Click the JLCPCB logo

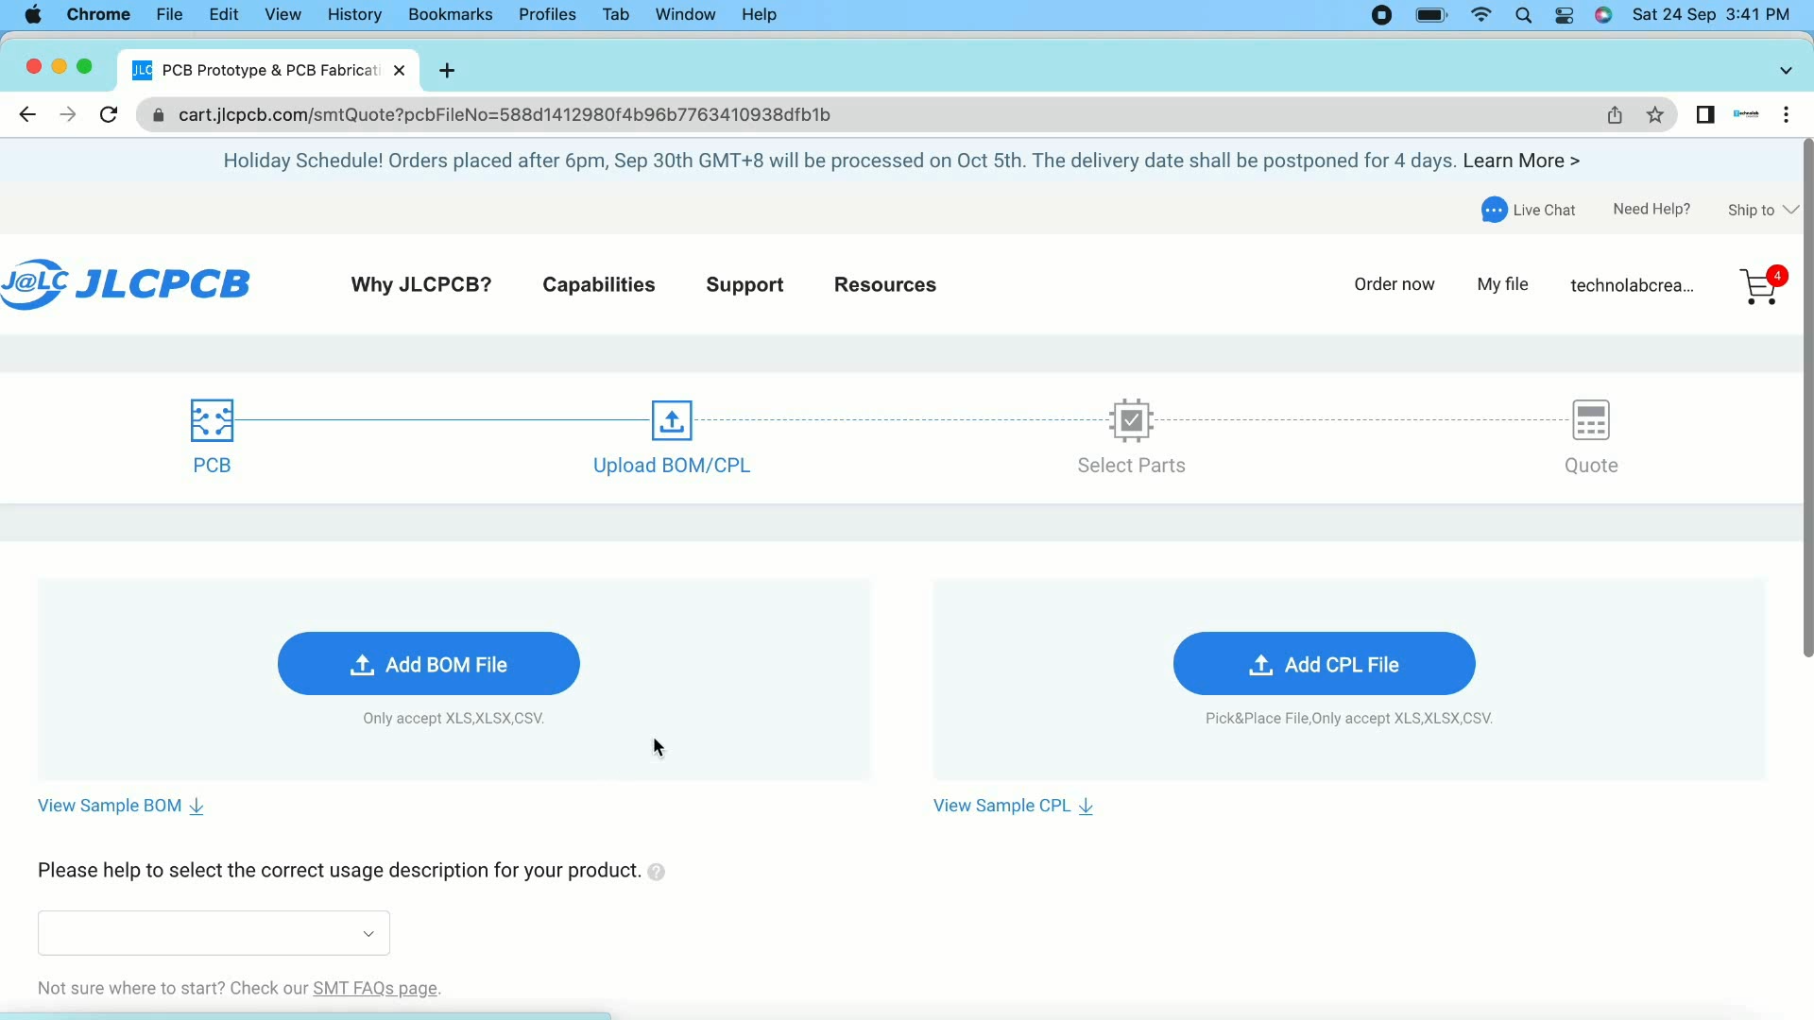point(126,284)
